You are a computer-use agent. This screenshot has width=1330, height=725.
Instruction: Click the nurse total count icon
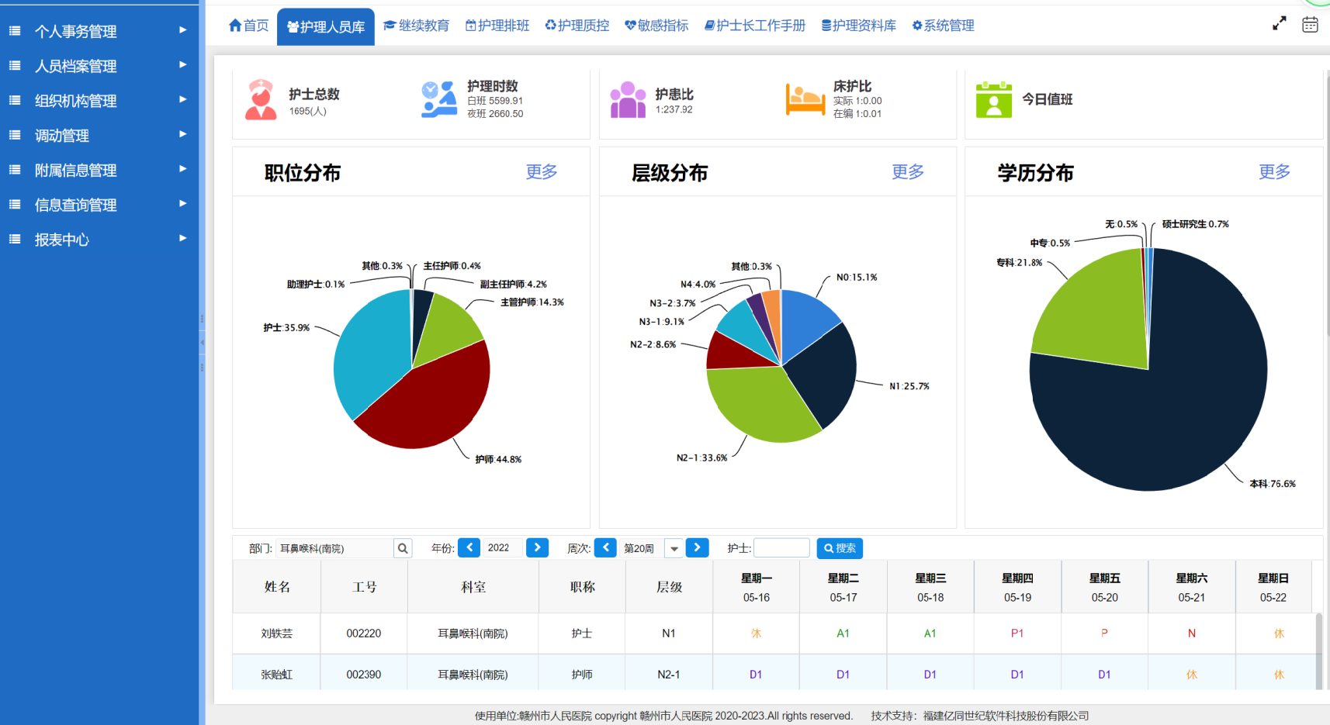click(261, 100)
